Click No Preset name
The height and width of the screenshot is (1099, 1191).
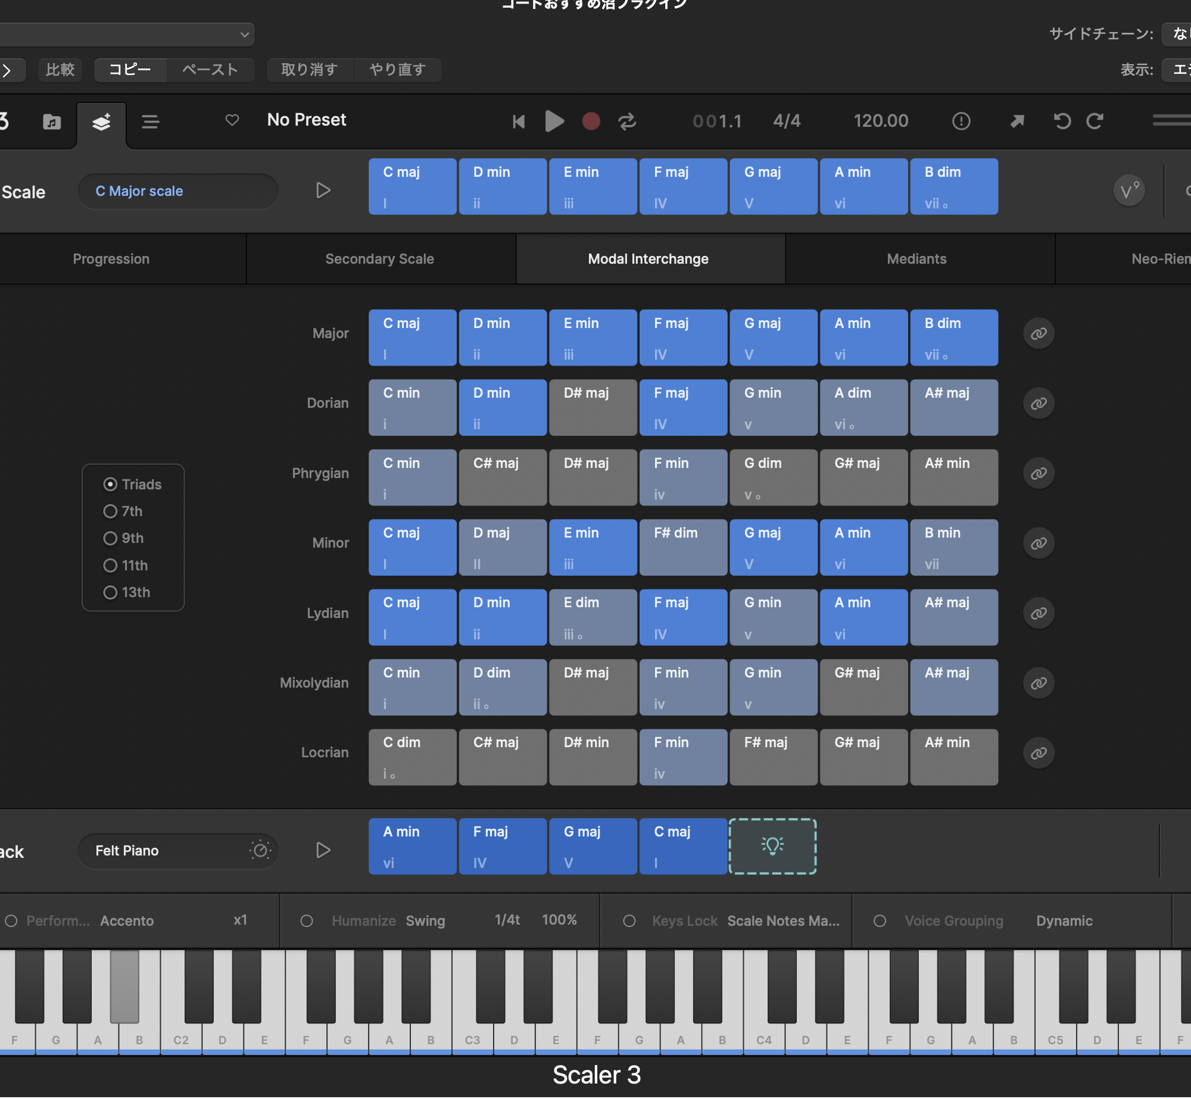[307, 120]
